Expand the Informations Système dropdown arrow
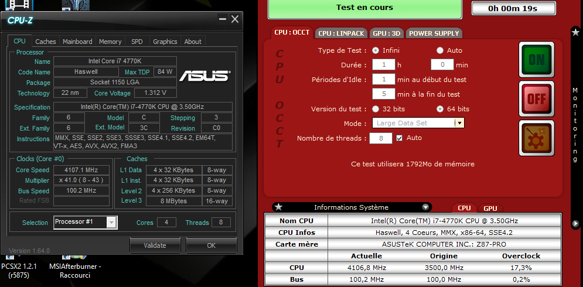The height and width of the screenshot is (287, 583). pos(425,207)
